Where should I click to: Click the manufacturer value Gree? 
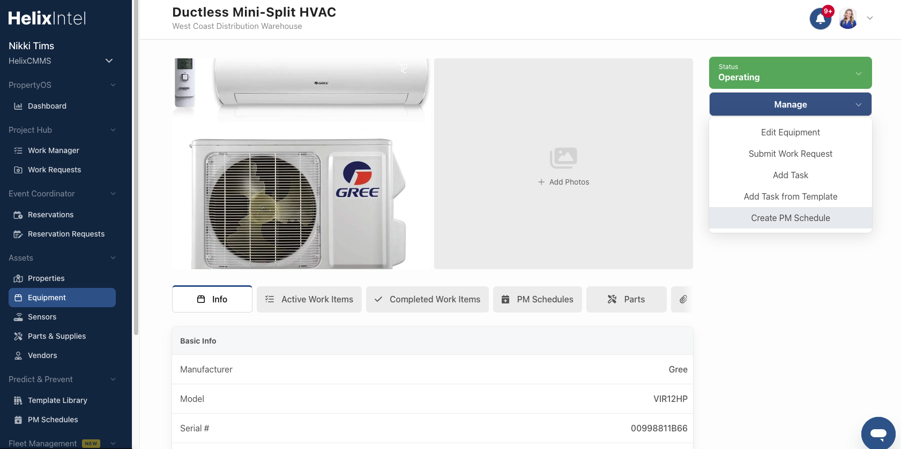[x=678, y=369]
